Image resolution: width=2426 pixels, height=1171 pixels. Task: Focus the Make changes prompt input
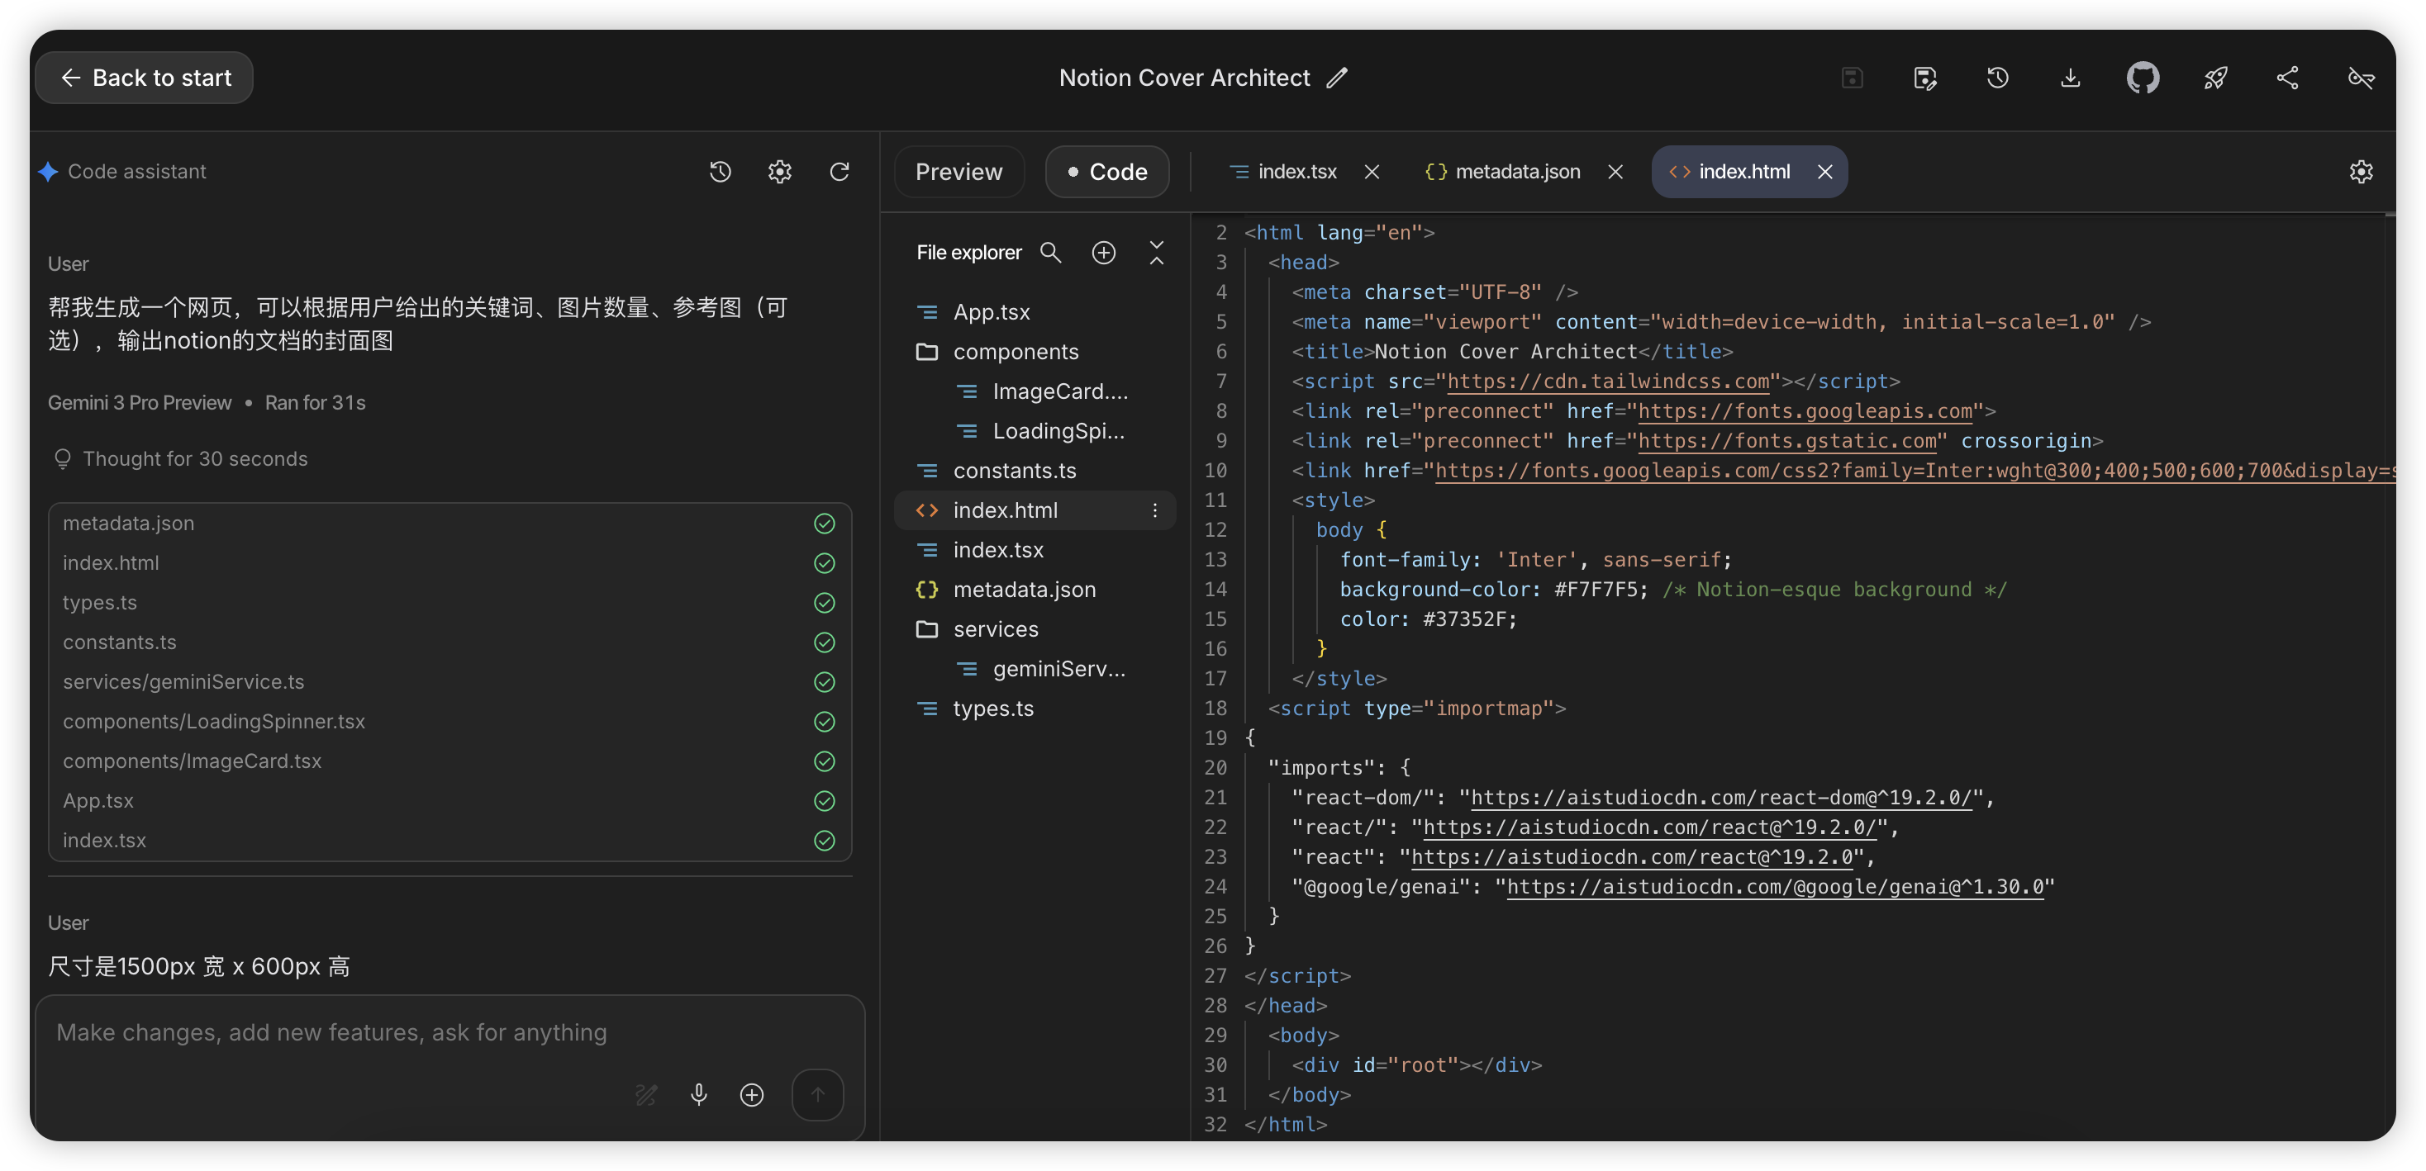click(x=330, y=1032)
